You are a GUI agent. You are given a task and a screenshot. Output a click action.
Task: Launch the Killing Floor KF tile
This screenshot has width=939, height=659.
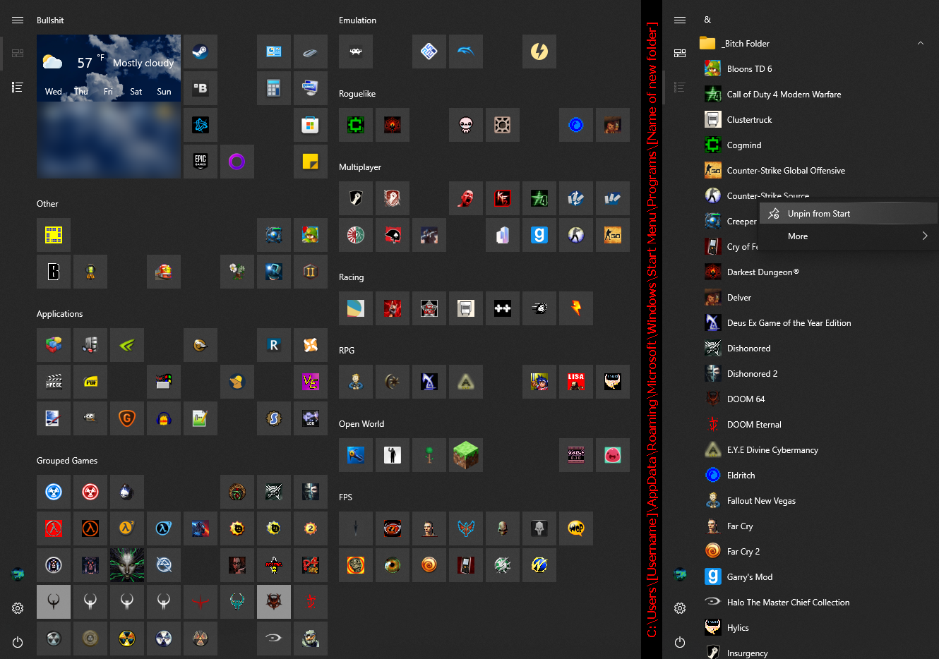coord(503,198)
